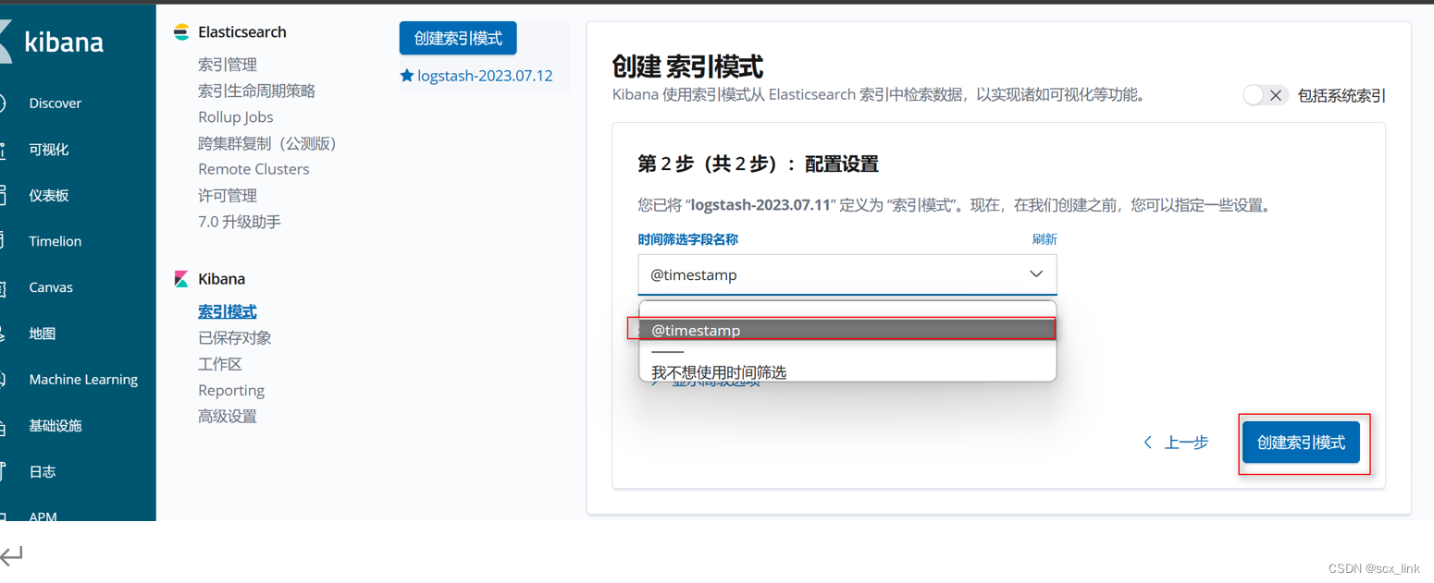
Task: Open 工作区 page
Action: point(219,364)
